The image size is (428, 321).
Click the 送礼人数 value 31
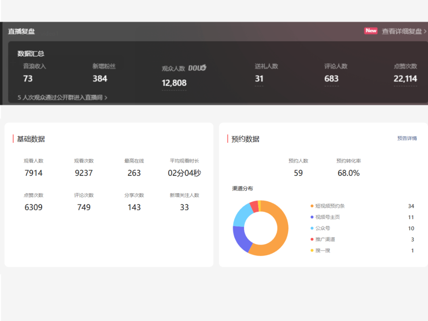pos(259,79)
